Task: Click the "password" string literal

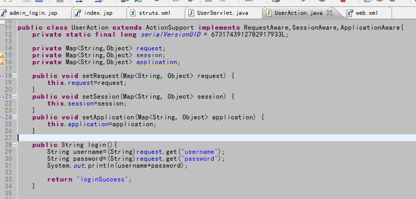Action: point(200,159)
